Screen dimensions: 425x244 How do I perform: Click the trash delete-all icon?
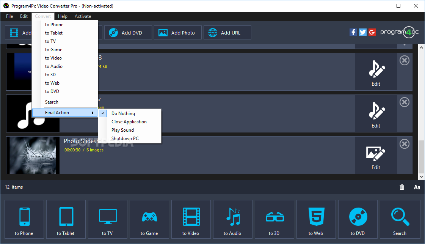click(402, 187)
